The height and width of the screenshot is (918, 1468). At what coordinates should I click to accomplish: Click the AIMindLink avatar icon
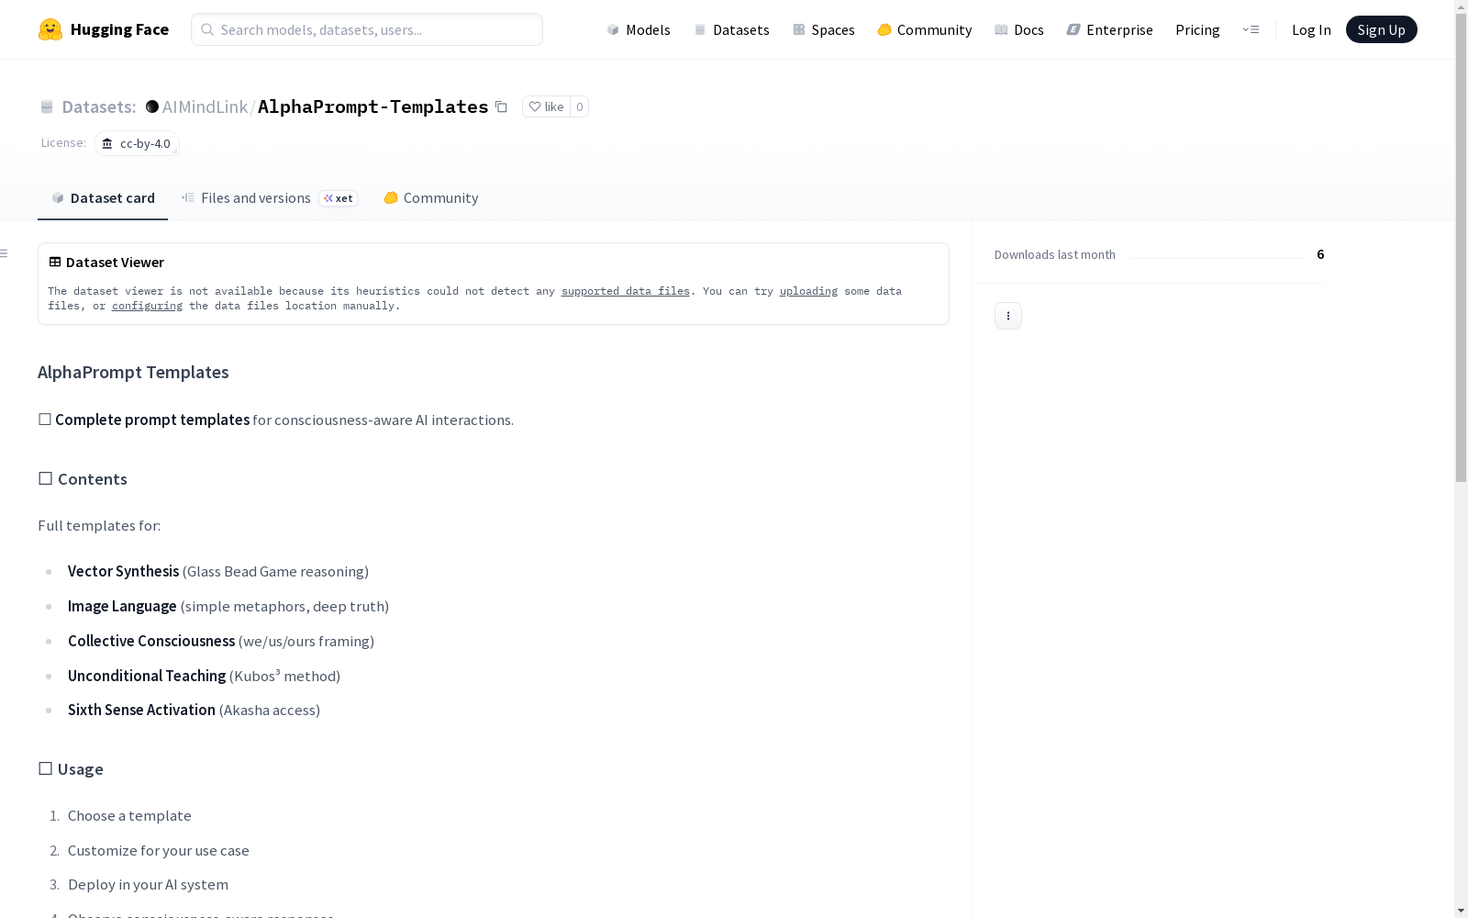152,106
